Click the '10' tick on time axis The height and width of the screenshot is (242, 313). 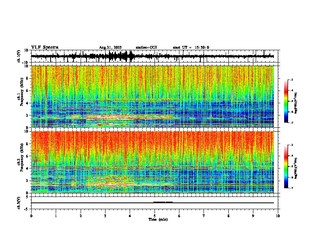[278, 216]
